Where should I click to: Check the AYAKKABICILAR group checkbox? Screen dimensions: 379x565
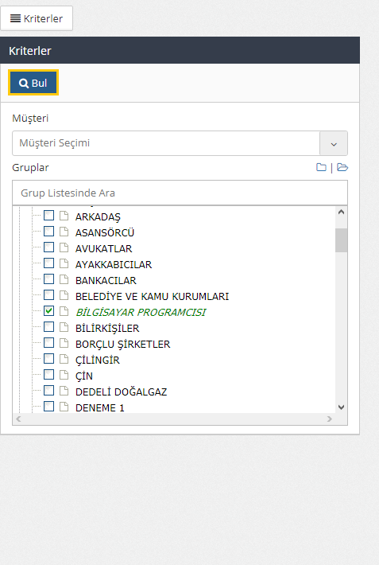point(49,263)
